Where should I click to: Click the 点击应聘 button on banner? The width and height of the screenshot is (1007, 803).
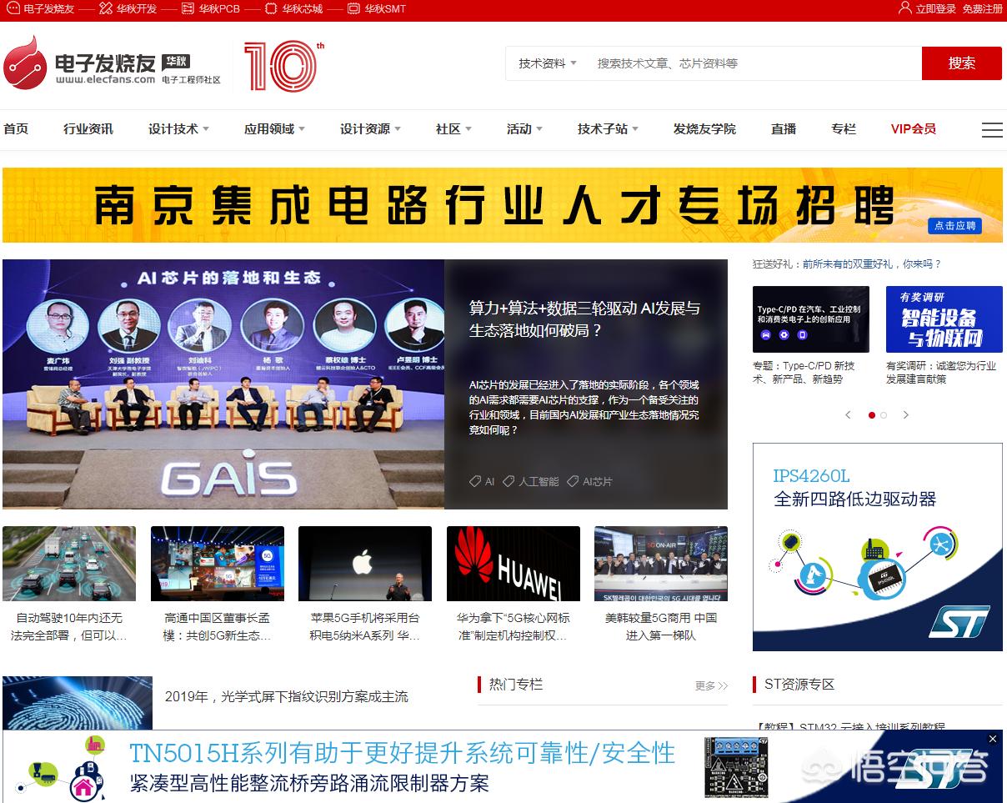point(954,226)
